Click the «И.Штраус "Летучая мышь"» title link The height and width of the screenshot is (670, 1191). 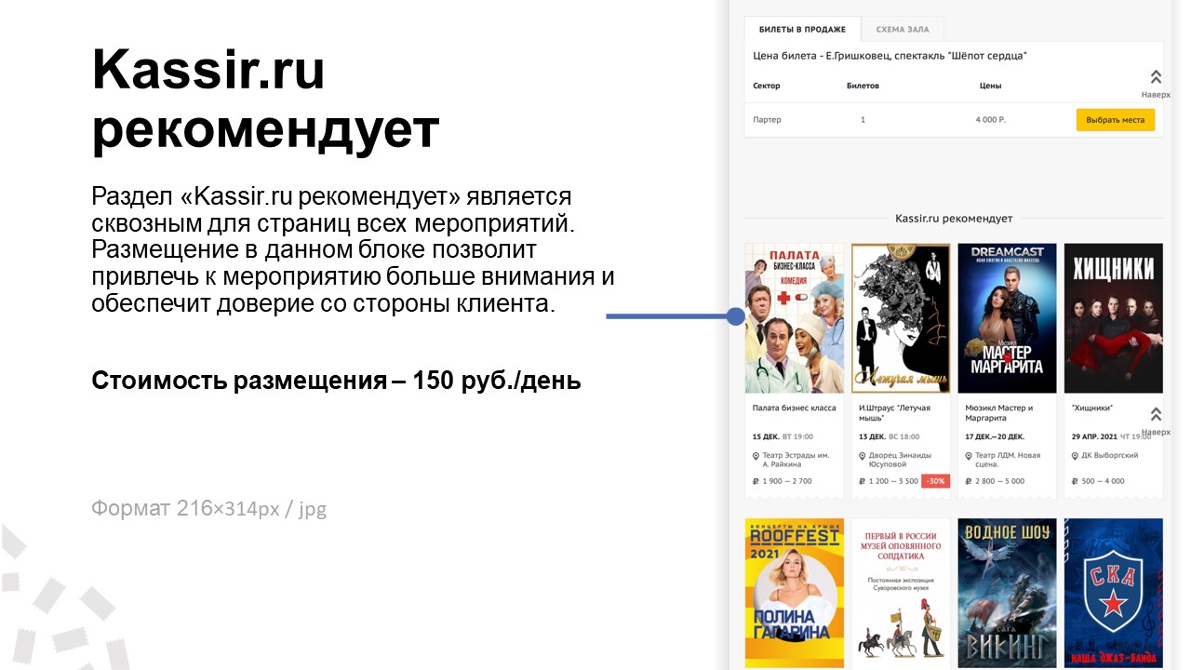(x=894, y=412)
